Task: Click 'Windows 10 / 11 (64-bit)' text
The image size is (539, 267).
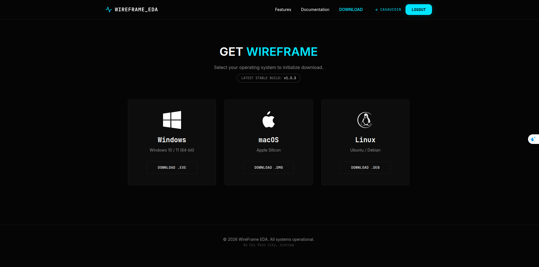Action: point(172,150)
